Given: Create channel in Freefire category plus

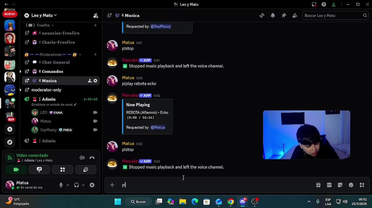Looking at the screenshot, I should pos(95,25).
